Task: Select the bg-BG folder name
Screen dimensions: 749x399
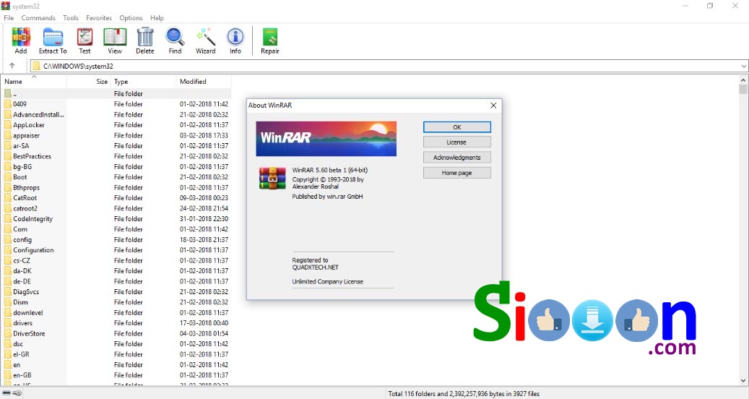Action: 22,167
